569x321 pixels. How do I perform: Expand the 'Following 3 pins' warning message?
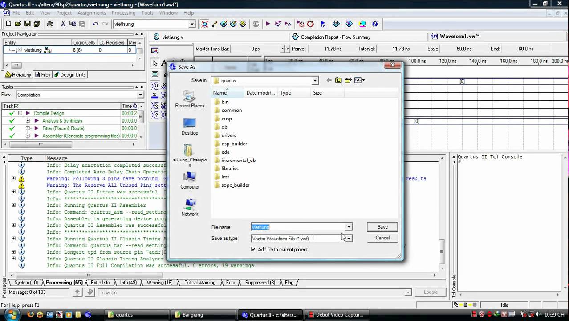13,178
